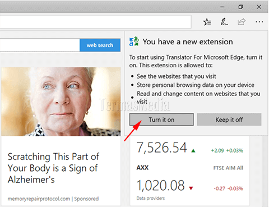This screenshot has width=269, height=207.
Task: Close the Edge browser window
Action: [x=259, y=7]
